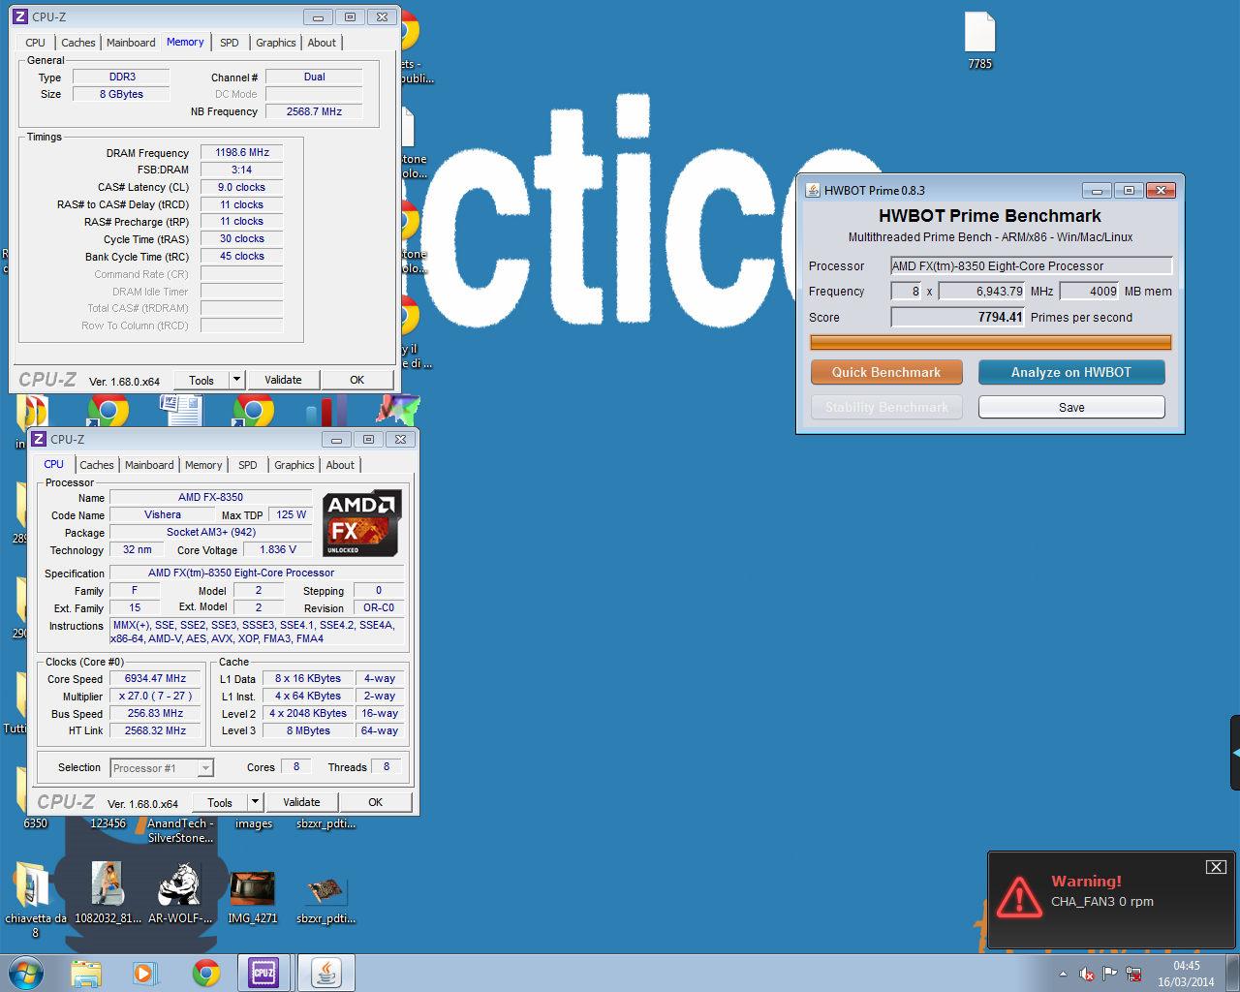Open CPU tab in upper CPU-Z window
This screenshot has height=992, width=1240.
35,43
